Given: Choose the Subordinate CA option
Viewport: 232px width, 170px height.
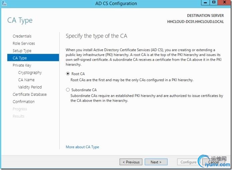Looking at the screenshot, I should pyautogui.click(x=68, y=90).
